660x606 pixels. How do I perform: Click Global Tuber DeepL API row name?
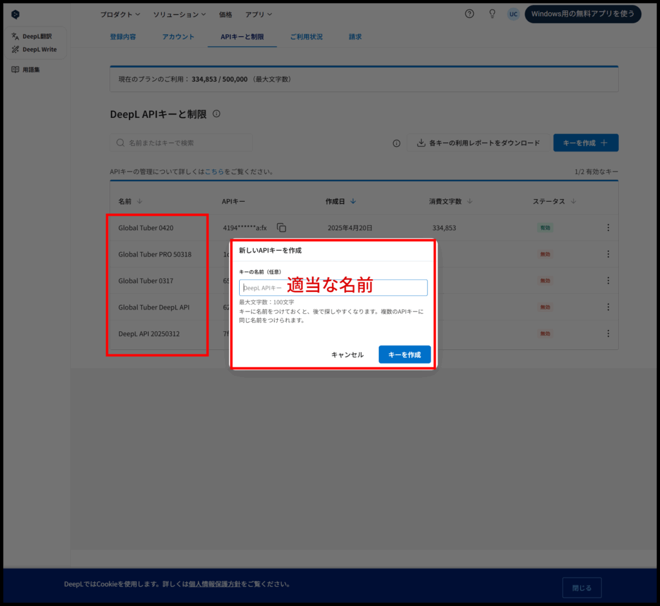154,308
